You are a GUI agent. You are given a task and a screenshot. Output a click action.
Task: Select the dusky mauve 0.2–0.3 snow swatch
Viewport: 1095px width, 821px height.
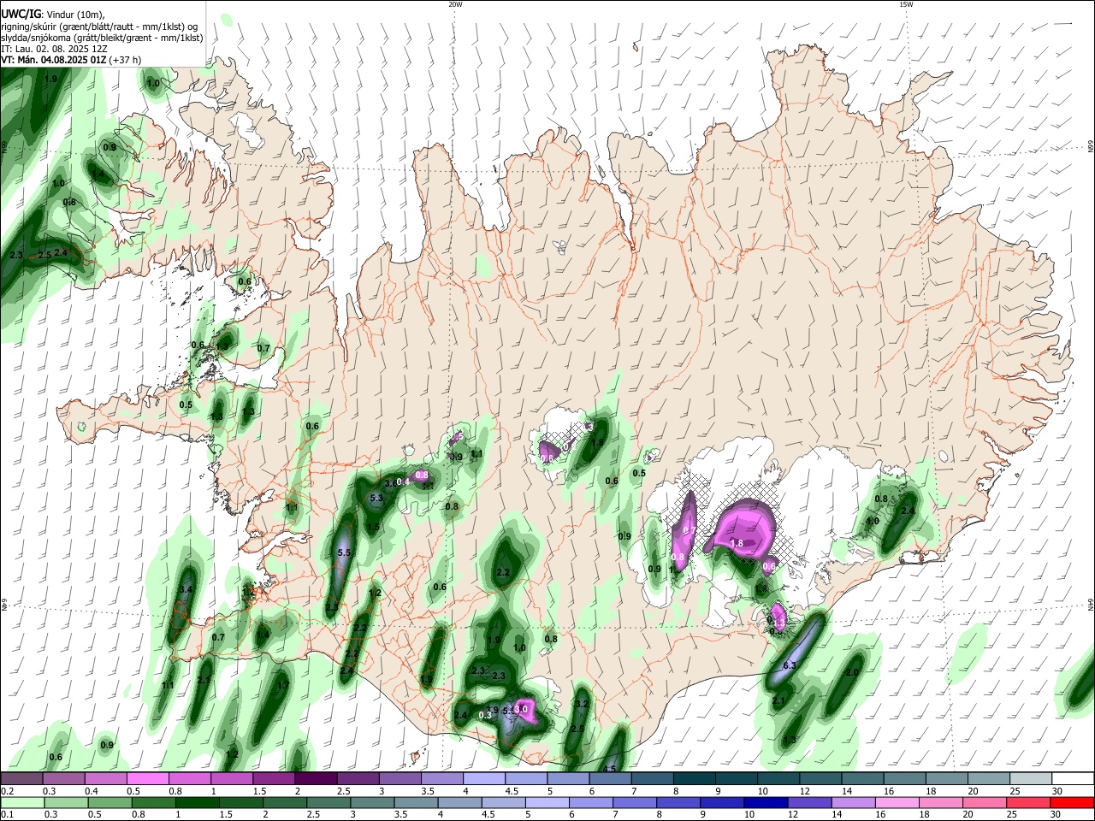pos(22,779)
